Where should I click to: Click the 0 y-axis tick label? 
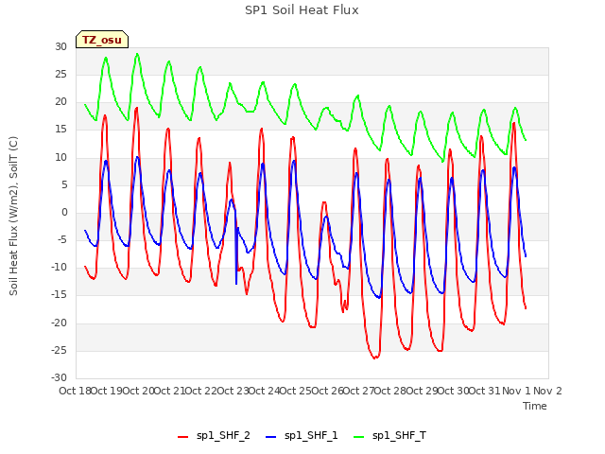64,212
